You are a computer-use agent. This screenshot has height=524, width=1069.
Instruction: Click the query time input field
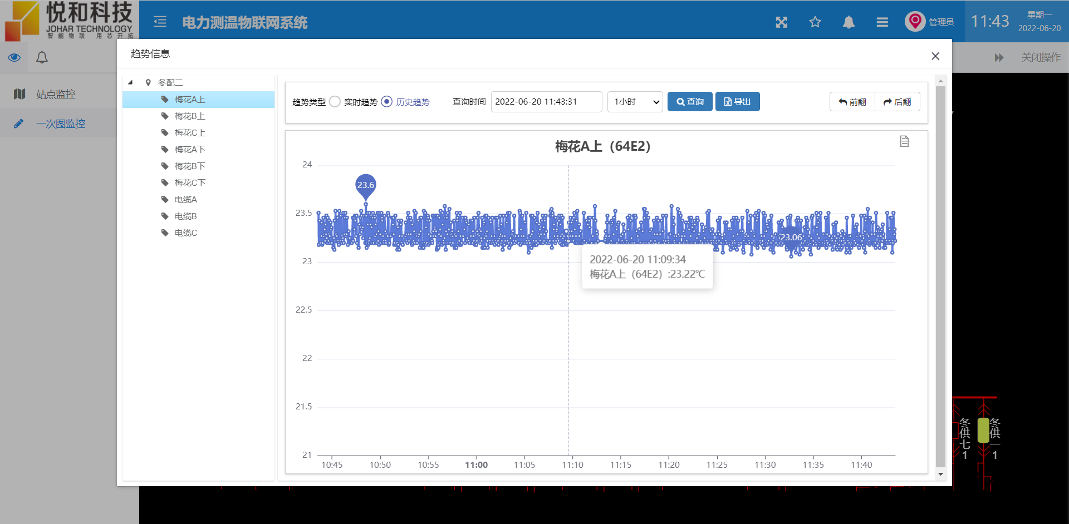[x=546, y=102]
